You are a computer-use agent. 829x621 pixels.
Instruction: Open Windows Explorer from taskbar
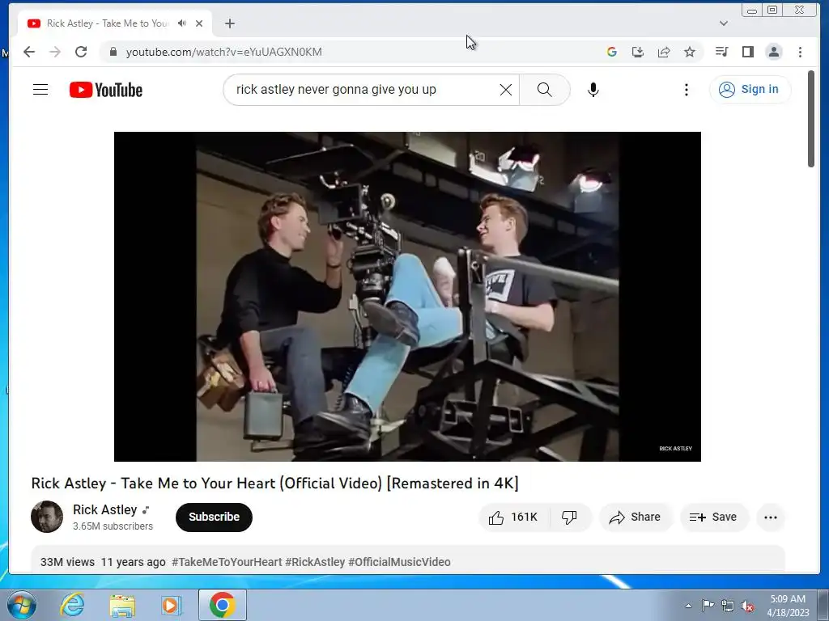[x=122, y=605]
